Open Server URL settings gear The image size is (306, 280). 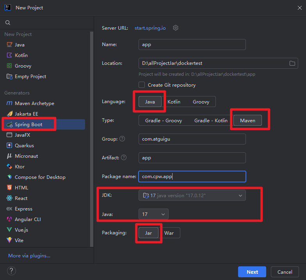click(176, 28)
